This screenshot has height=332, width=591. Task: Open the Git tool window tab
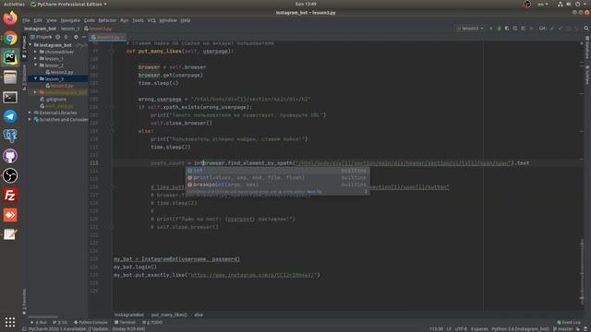click(60, 322)
